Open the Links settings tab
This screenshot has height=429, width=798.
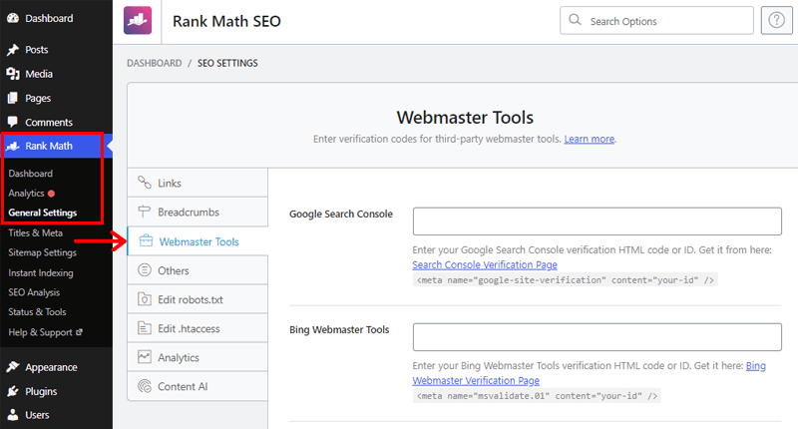[x=198, y=183]
